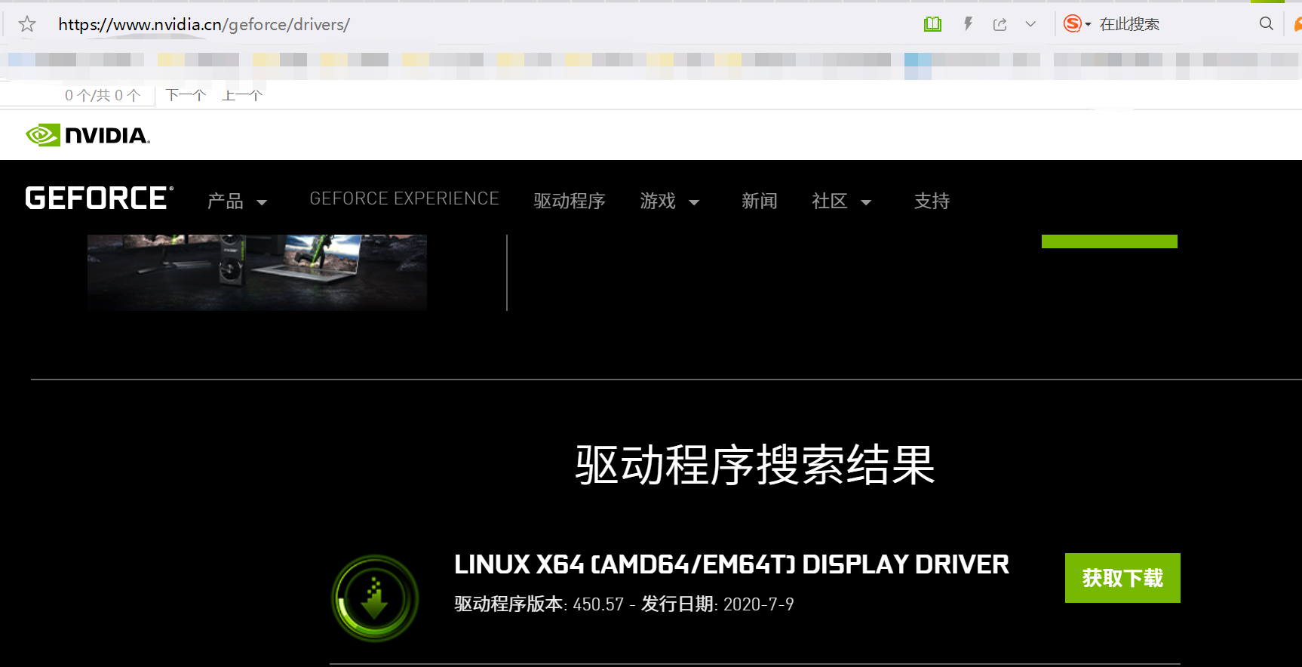
Task: Click the green button below navigation
Action: 1110,241
